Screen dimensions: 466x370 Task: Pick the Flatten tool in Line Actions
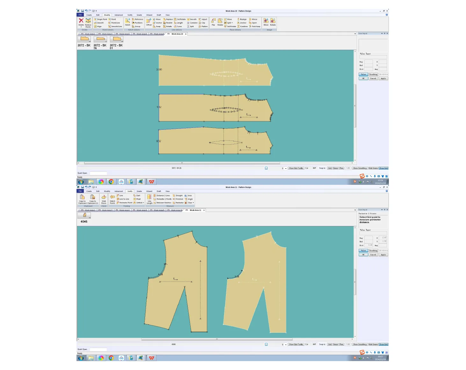click(203, 26)
